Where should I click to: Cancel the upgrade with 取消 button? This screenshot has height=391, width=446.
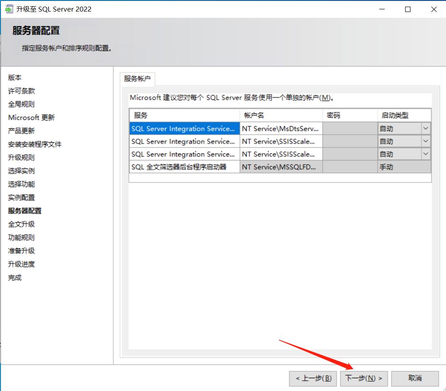415,378
